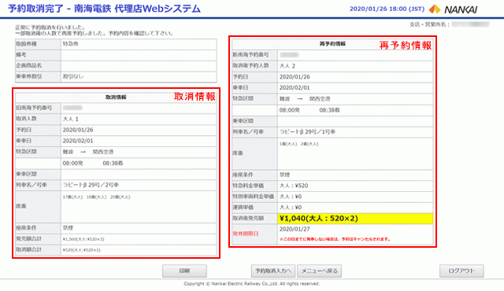
Task: Click the 発売額合計 amount cell
Action: 139,239
